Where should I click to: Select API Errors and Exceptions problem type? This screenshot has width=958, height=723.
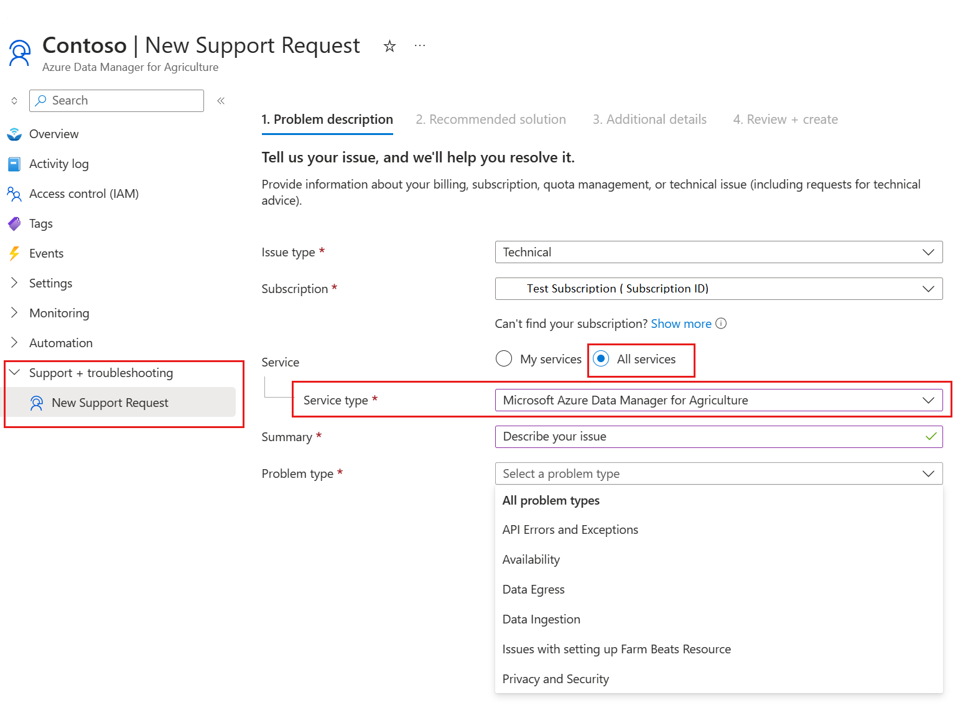pyautogui.click(x=570, y=529)
